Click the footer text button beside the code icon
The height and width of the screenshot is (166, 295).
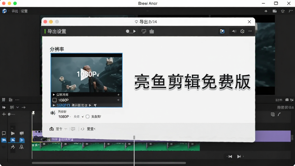[91, 129]
